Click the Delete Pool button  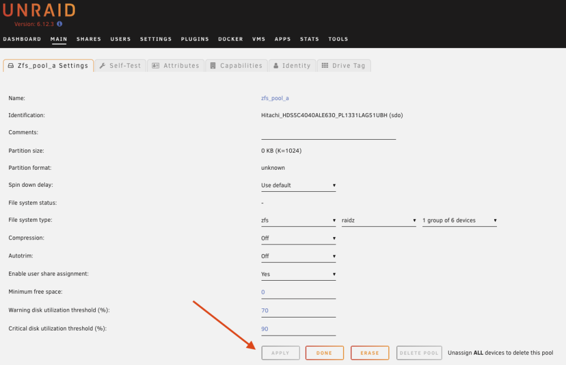point(419,353)
